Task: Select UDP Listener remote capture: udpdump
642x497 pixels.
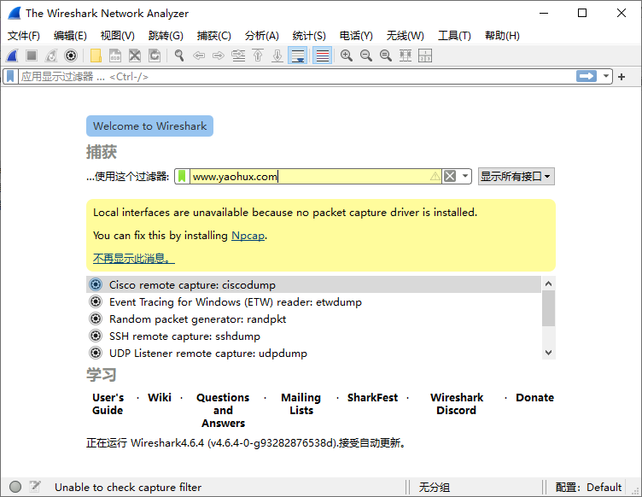Action: (313, 353)
